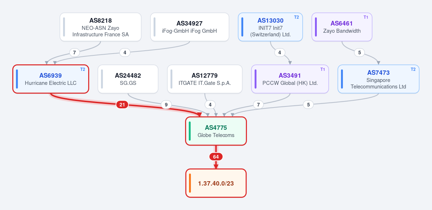Click the AS4775 Globe Telecoms node
432x210 pixels.
[x=216, y=131]
